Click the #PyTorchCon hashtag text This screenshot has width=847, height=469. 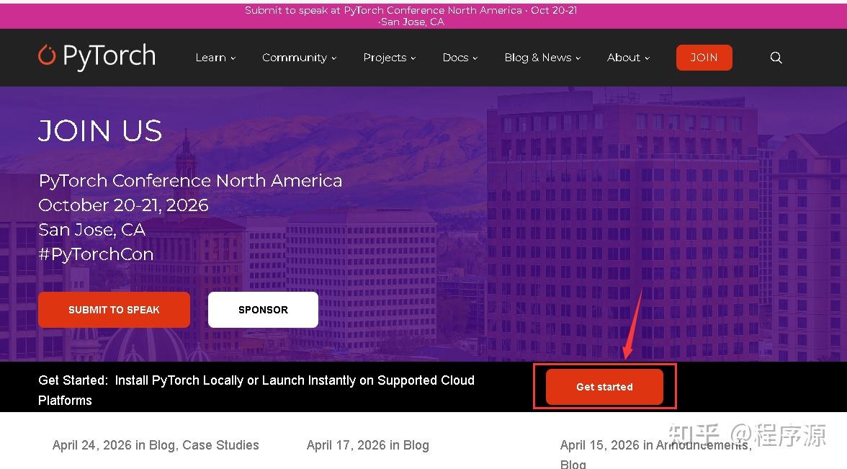[97, 254]
